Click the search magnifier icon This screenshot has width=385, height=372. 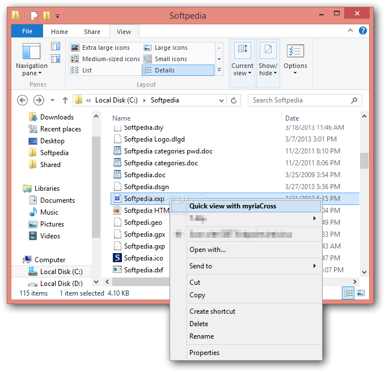click(354, 100)
